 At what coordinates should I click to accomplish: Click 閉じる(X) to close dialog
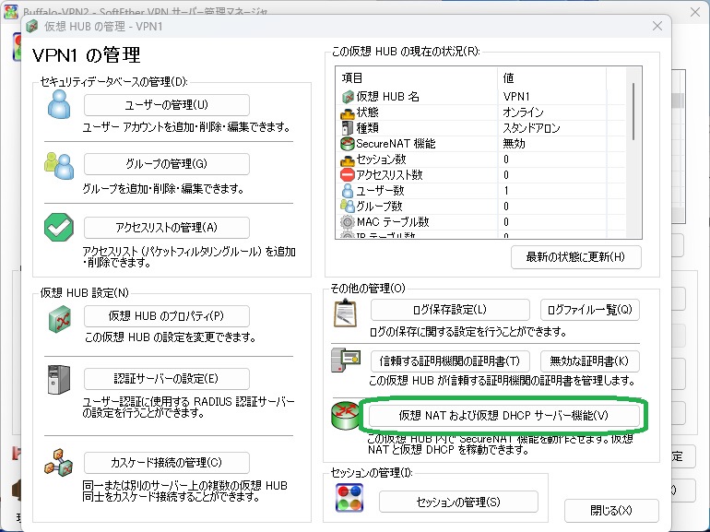[611, 510]
